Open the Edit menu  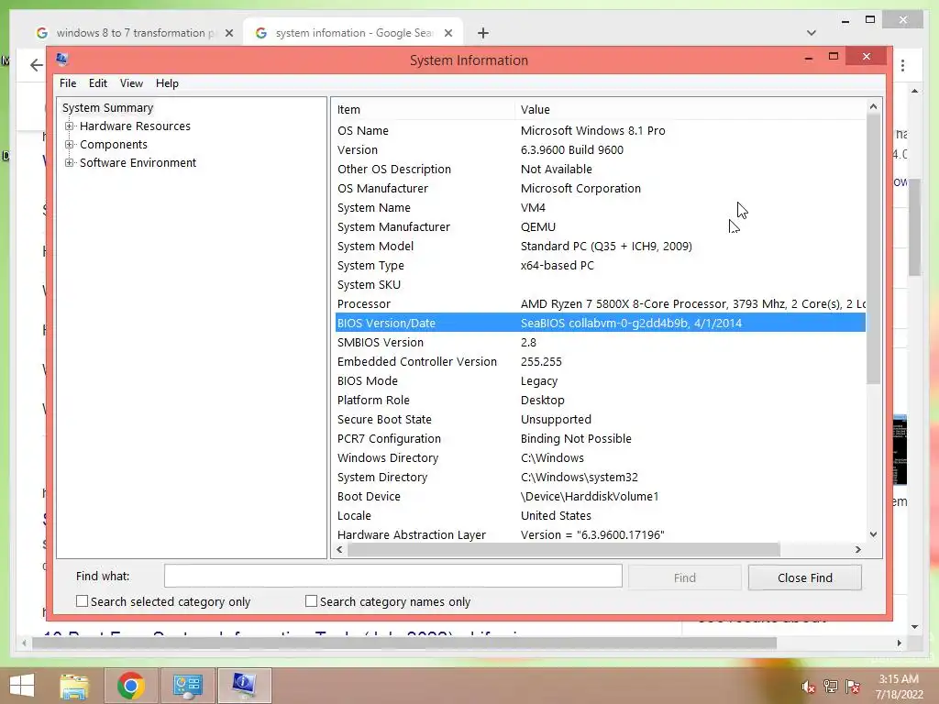tap(97, 83)
